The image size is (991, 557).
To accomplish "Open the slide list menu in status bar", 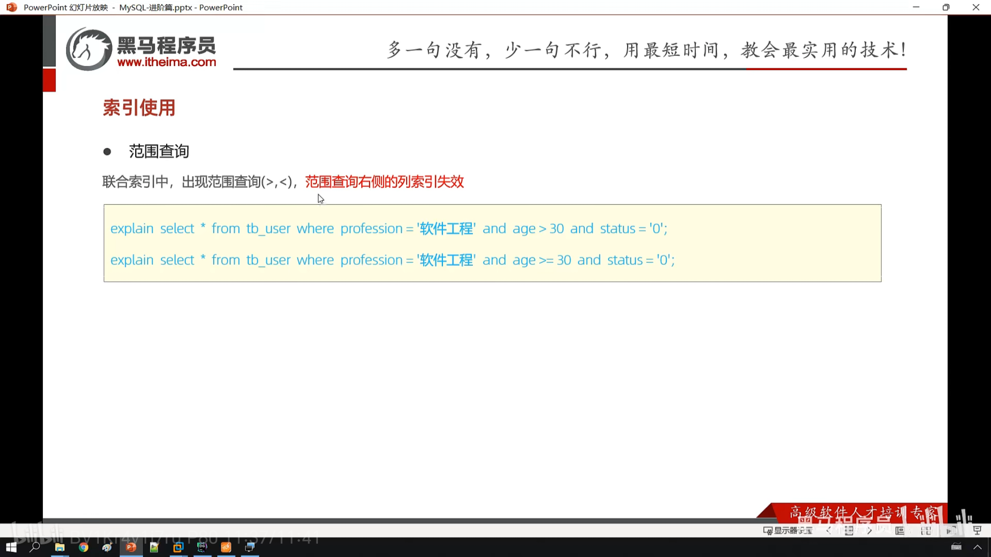I will click(849, 531).
